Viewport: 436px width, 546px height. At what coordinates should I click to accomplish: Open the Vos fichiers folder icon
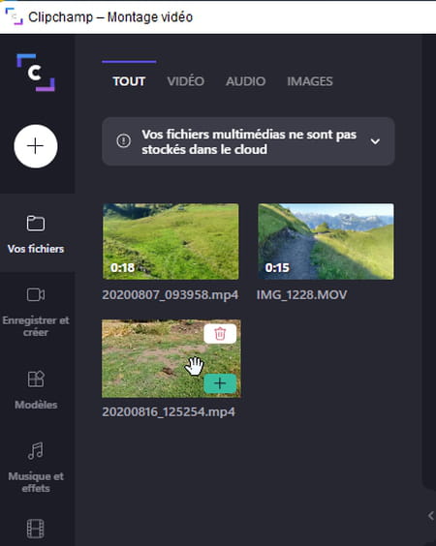pos(36,224)
